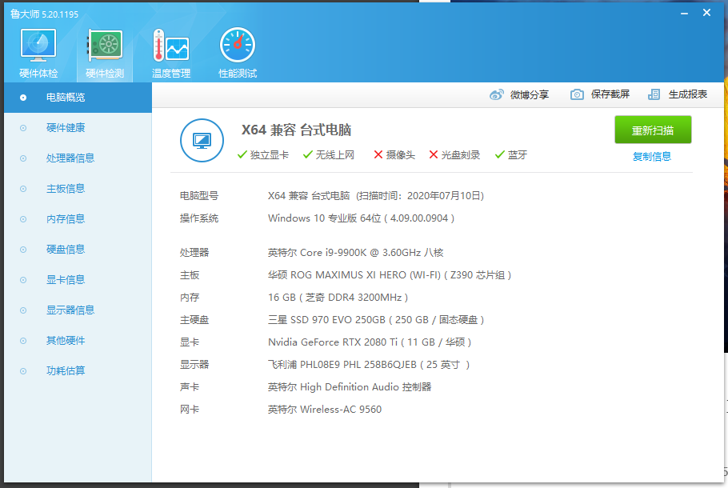The height and width of the screenshot is (488, 728).
Task: Minimize the 鲁大师 window
Action: pos(684,14)
